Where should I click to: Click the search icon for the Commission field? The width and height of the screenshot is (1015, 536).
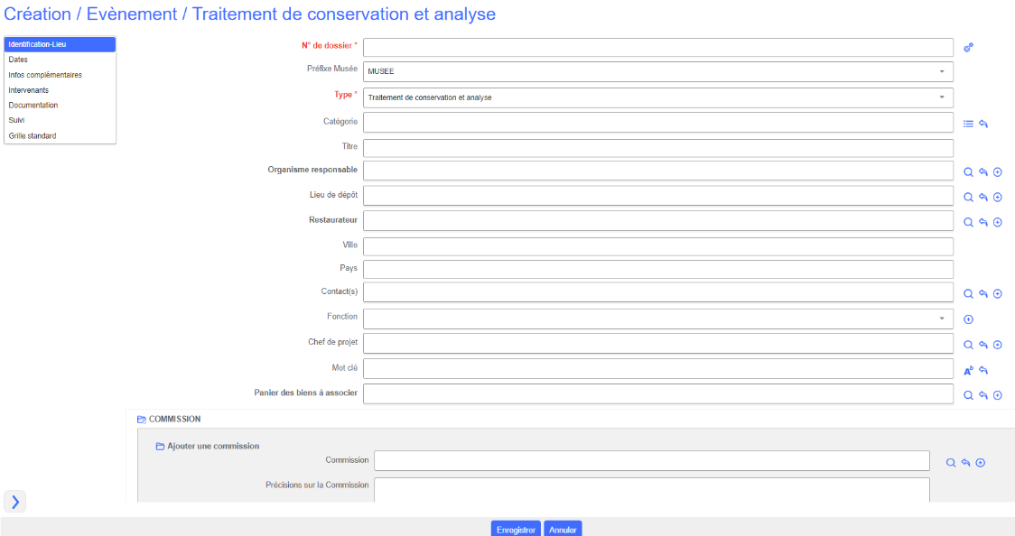click(951, 463)
